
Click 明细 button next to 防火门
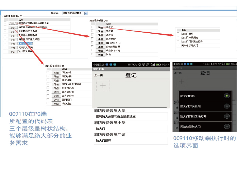[x=100, y=27]
